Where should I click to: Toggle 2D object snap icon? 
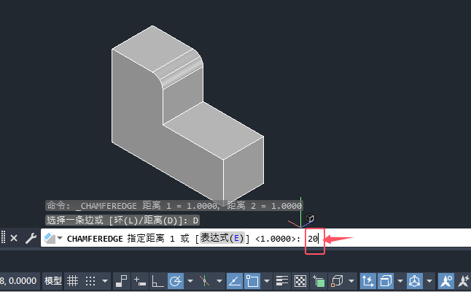[252, 281]
